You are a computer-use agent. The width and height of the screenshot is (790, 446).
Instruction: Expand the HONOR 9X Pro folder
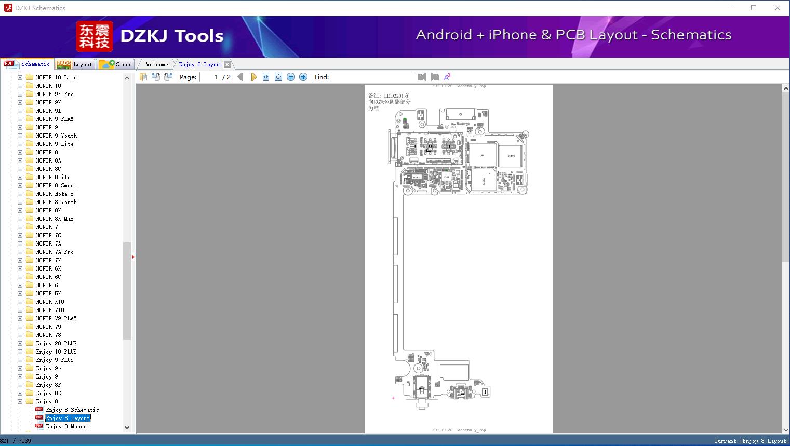click(x=20, y=94)
